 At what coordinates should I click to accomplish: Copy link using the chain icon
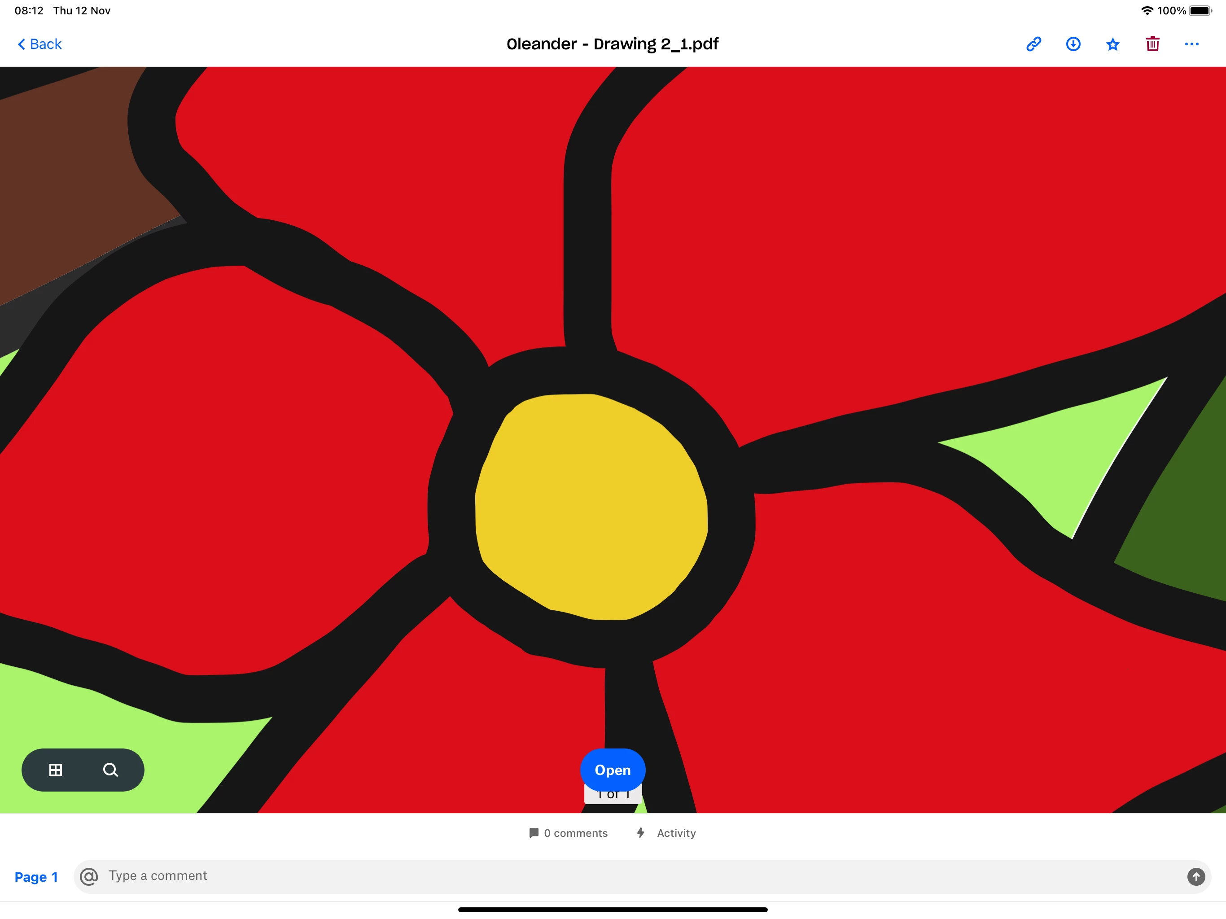1033,44
